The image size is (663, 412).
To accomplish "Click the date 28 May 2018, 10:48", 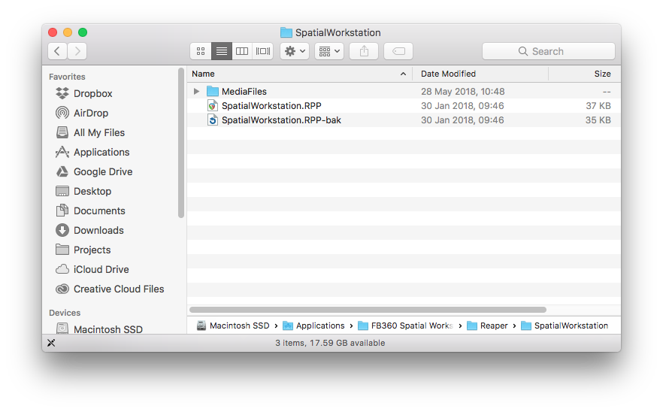I will [x=462, y=92].
